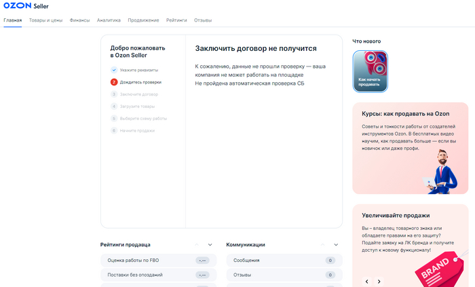Click the Коммуникации section title

coord(246,245)
